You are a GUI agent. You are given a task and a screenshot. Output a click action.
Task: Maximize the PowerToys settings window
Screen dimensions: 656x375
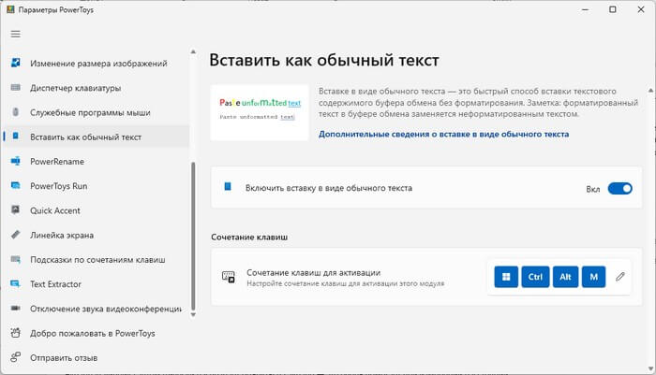point(613,9)
